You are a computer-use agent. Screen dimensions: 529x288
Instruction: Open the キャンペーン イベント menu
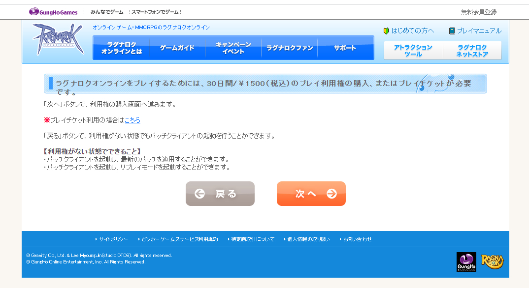[233, 48]
